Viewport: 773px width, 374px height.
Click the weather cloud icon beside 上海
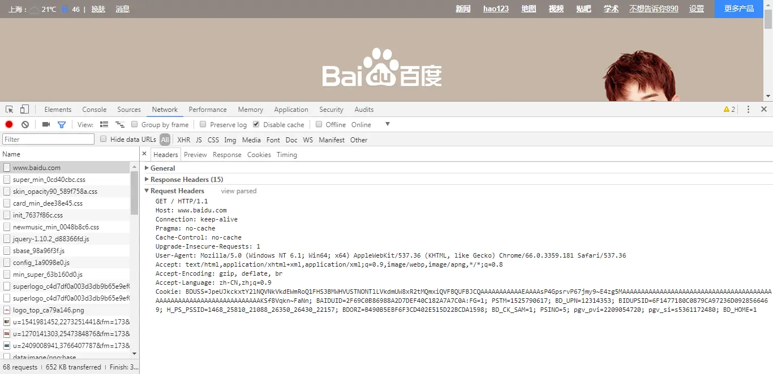[35, 10]
